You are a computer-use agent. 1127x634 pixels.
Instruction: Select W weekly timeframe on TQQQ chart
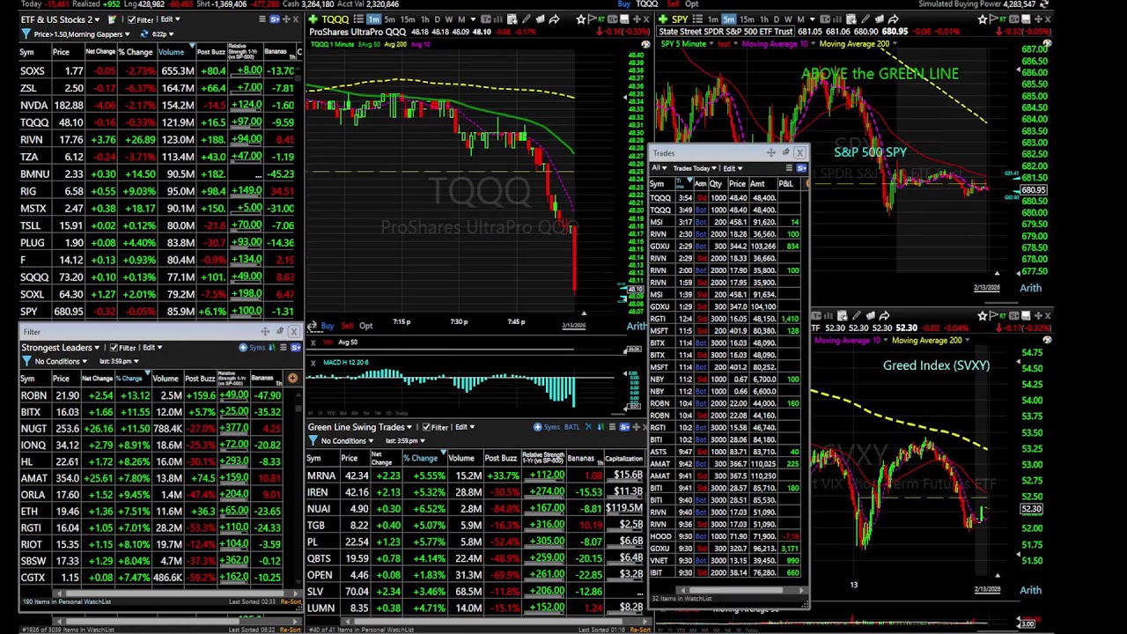pyautogui.click(x=449, y=19)
